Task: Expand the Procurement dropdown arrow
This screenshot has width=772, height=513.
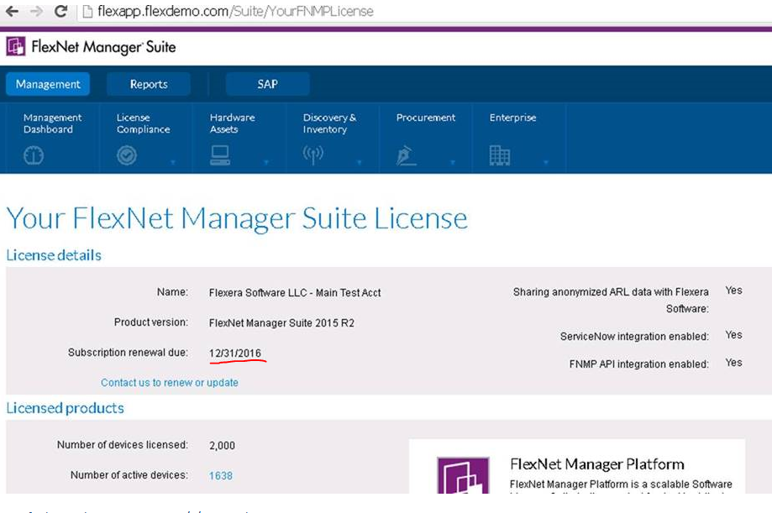Action: coord(453,162)
